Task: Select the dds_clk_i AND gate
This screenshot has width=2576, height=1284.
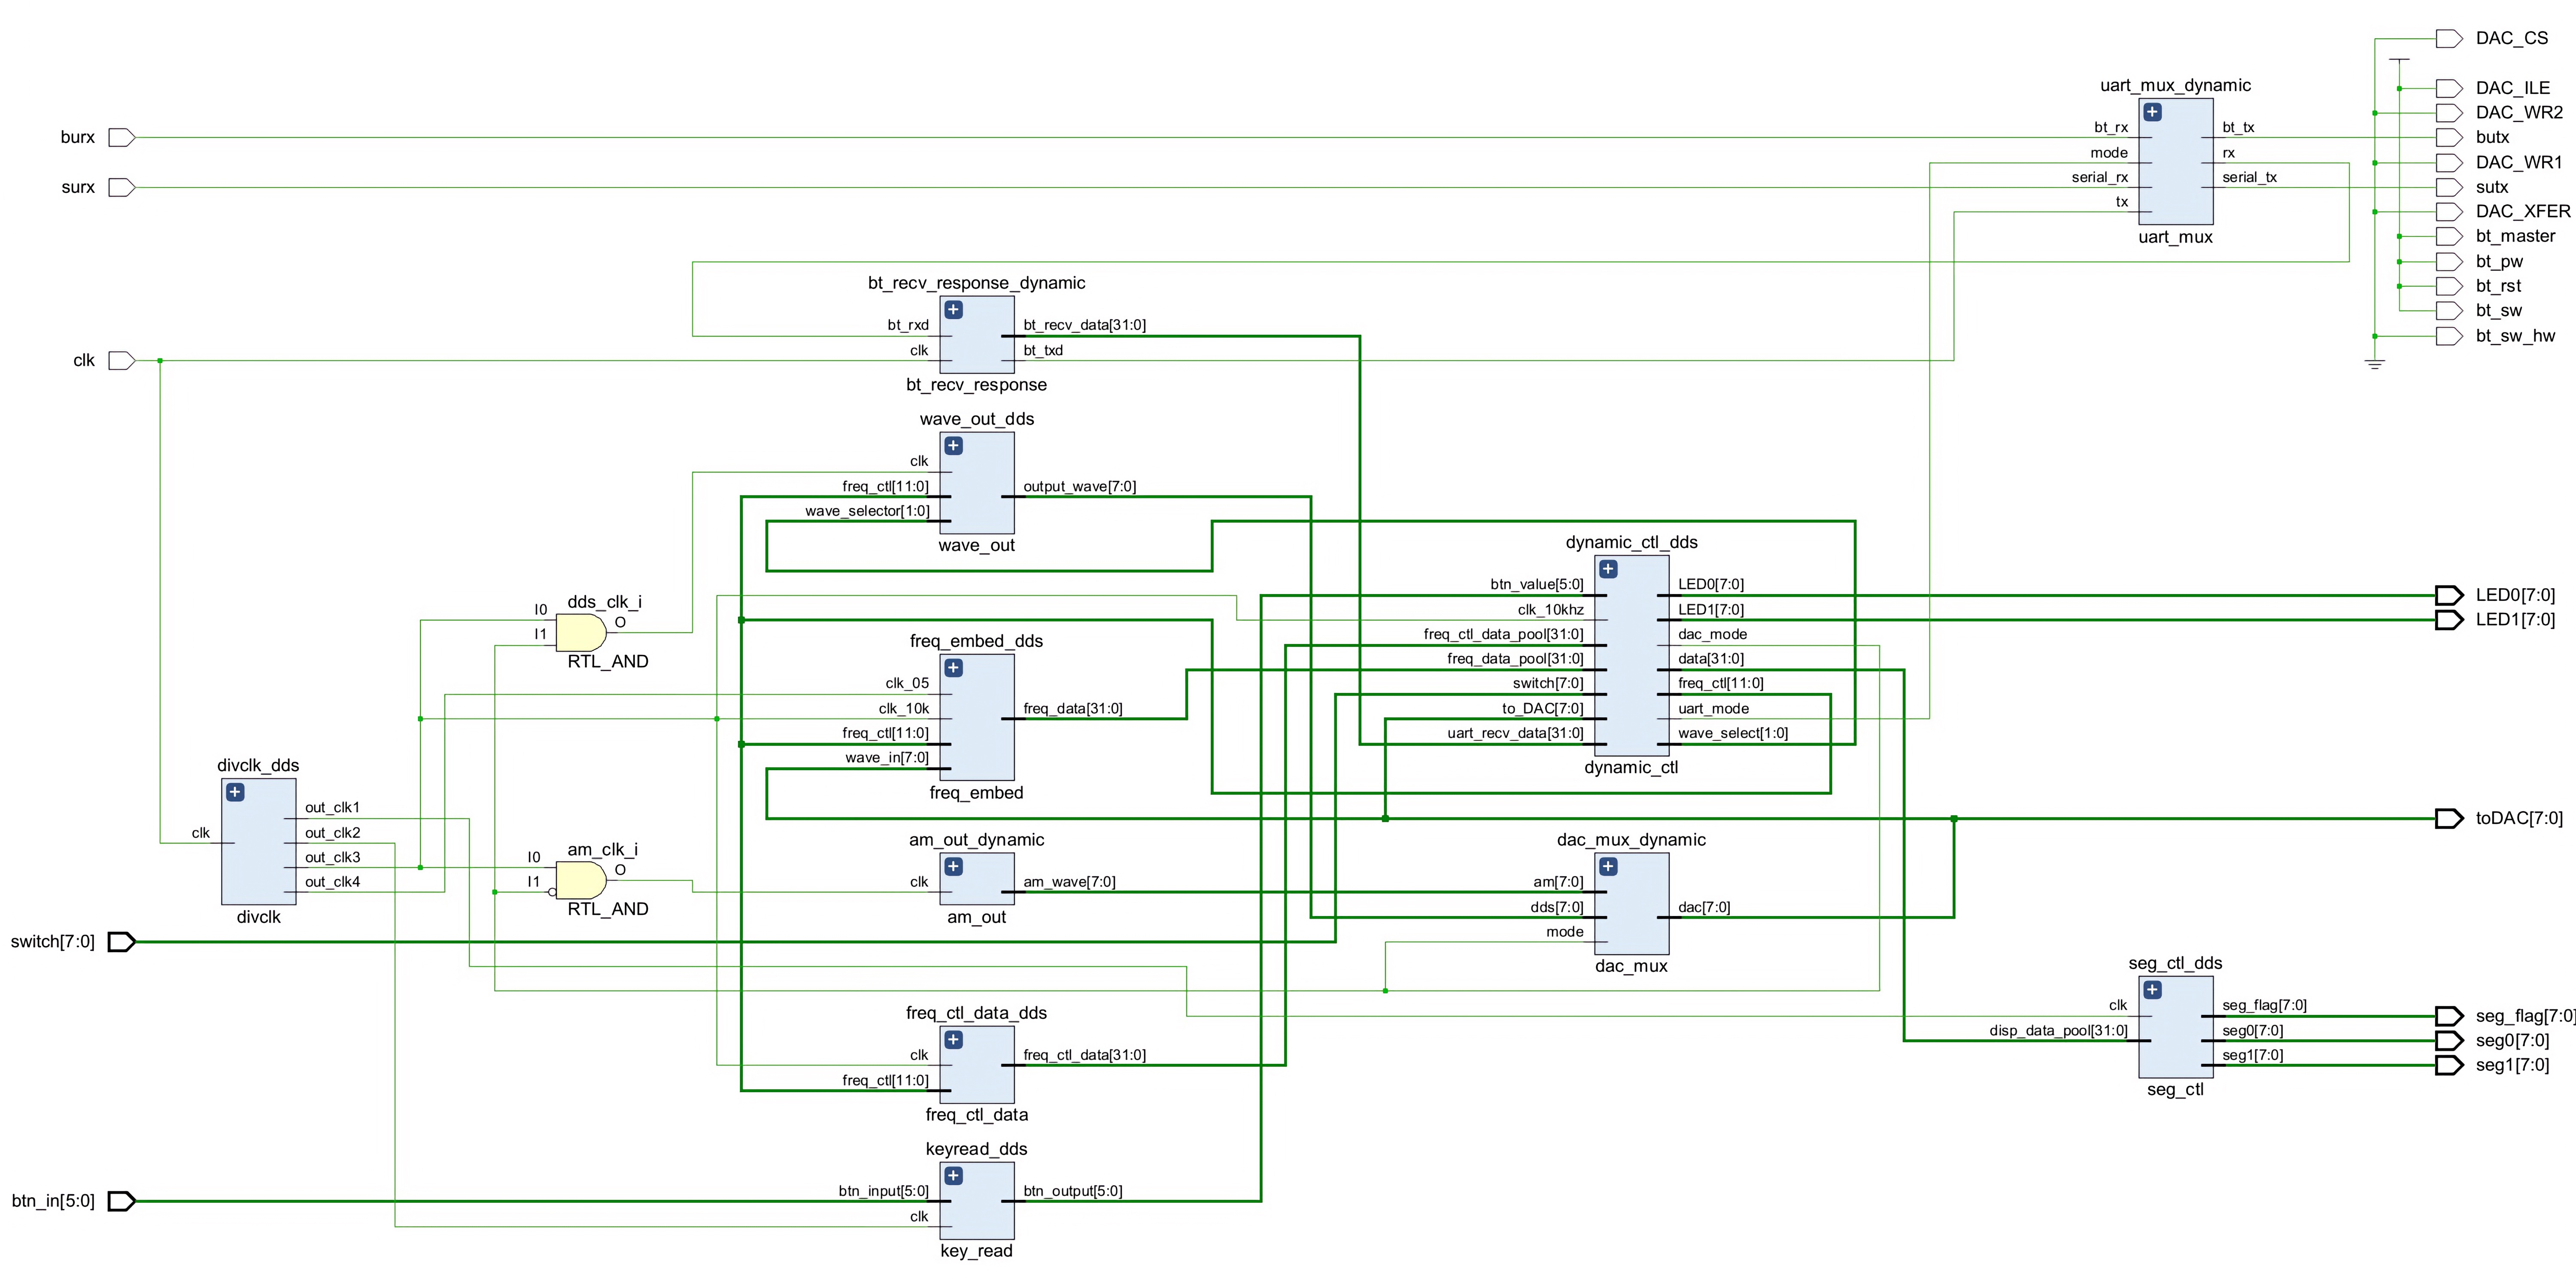Action: [581, 633]
